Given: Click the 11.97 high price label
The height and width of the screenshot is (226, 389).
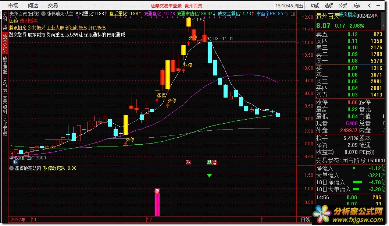Looking at the screenshot, I should tap(199, 20).
